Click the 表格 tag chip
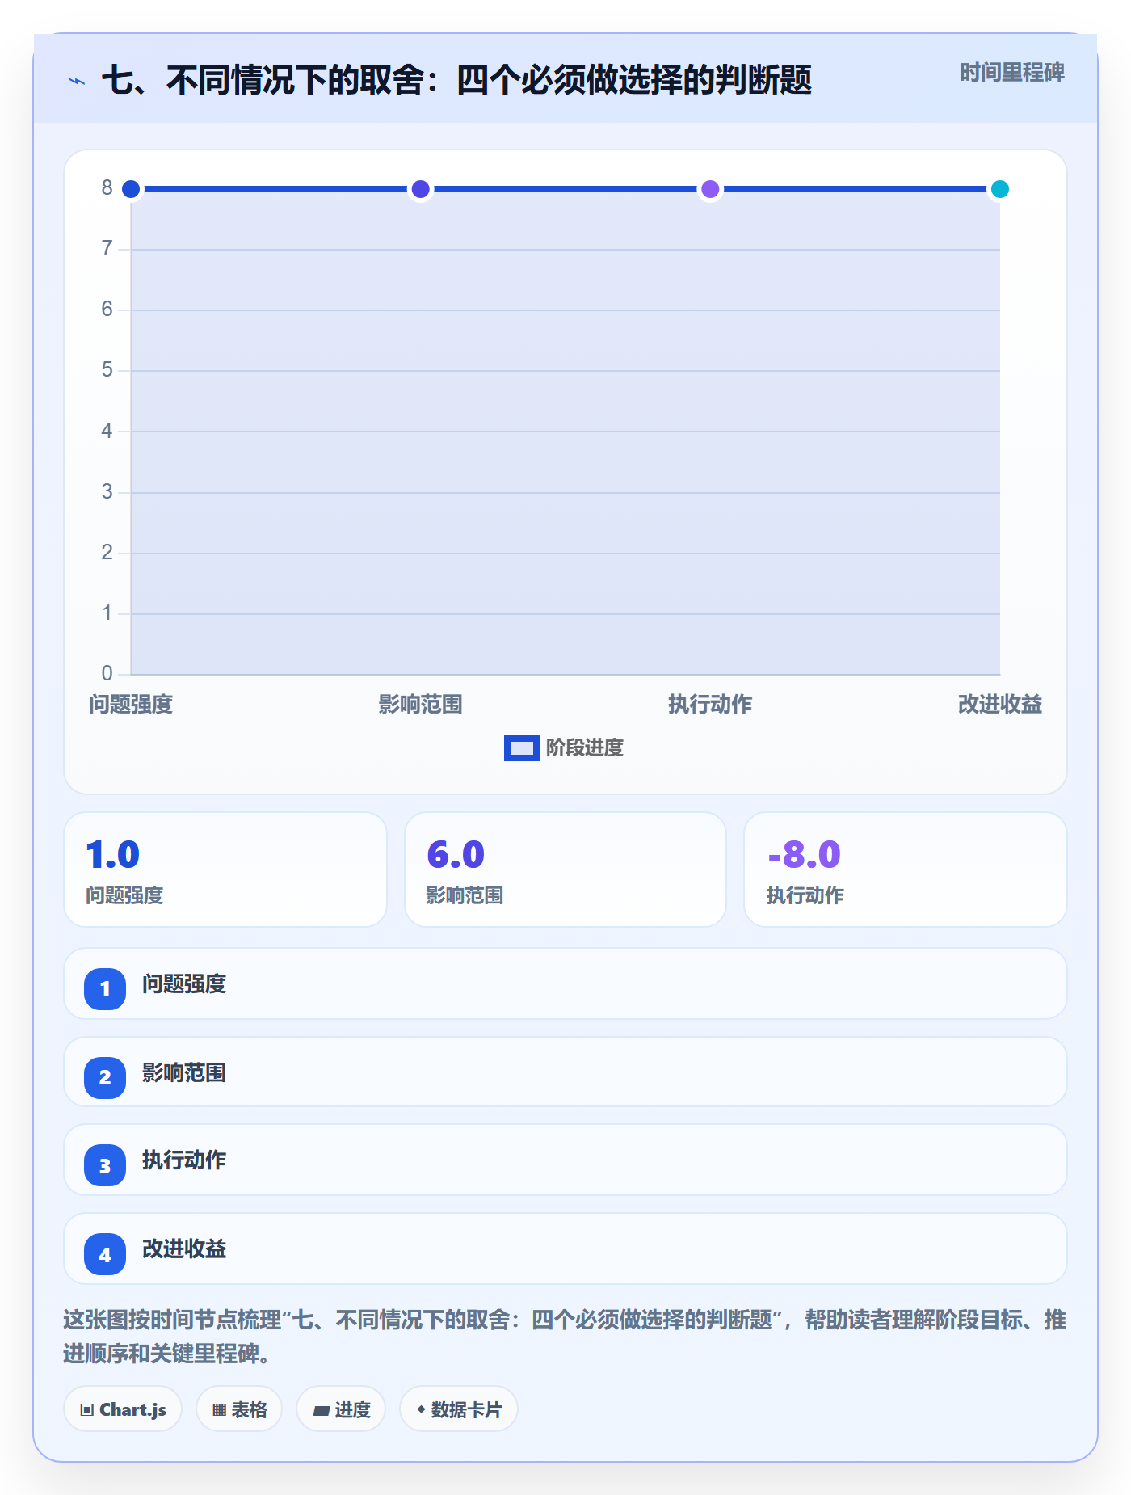This screenshot has width=1131, height=1495. (x=239, y=1409)
